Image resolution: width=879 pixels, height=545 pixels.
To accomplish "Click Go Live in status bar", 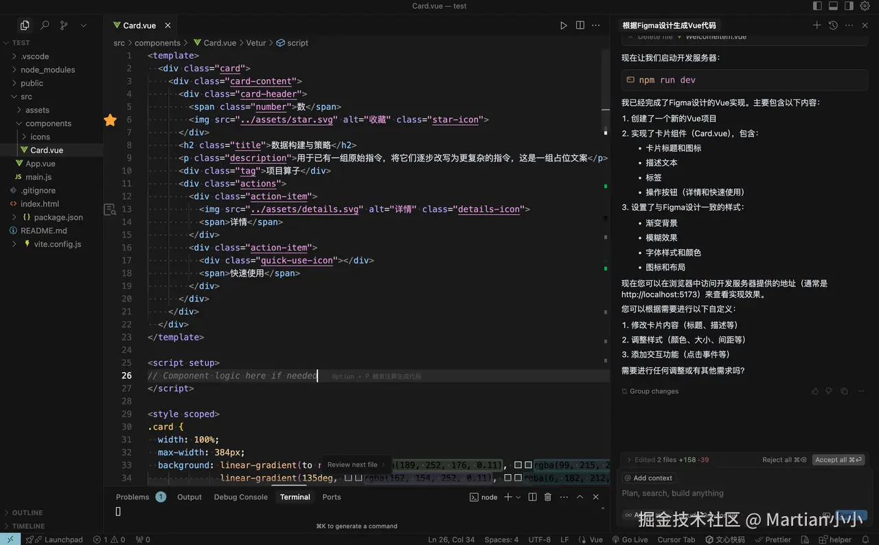I will [630, 540].
